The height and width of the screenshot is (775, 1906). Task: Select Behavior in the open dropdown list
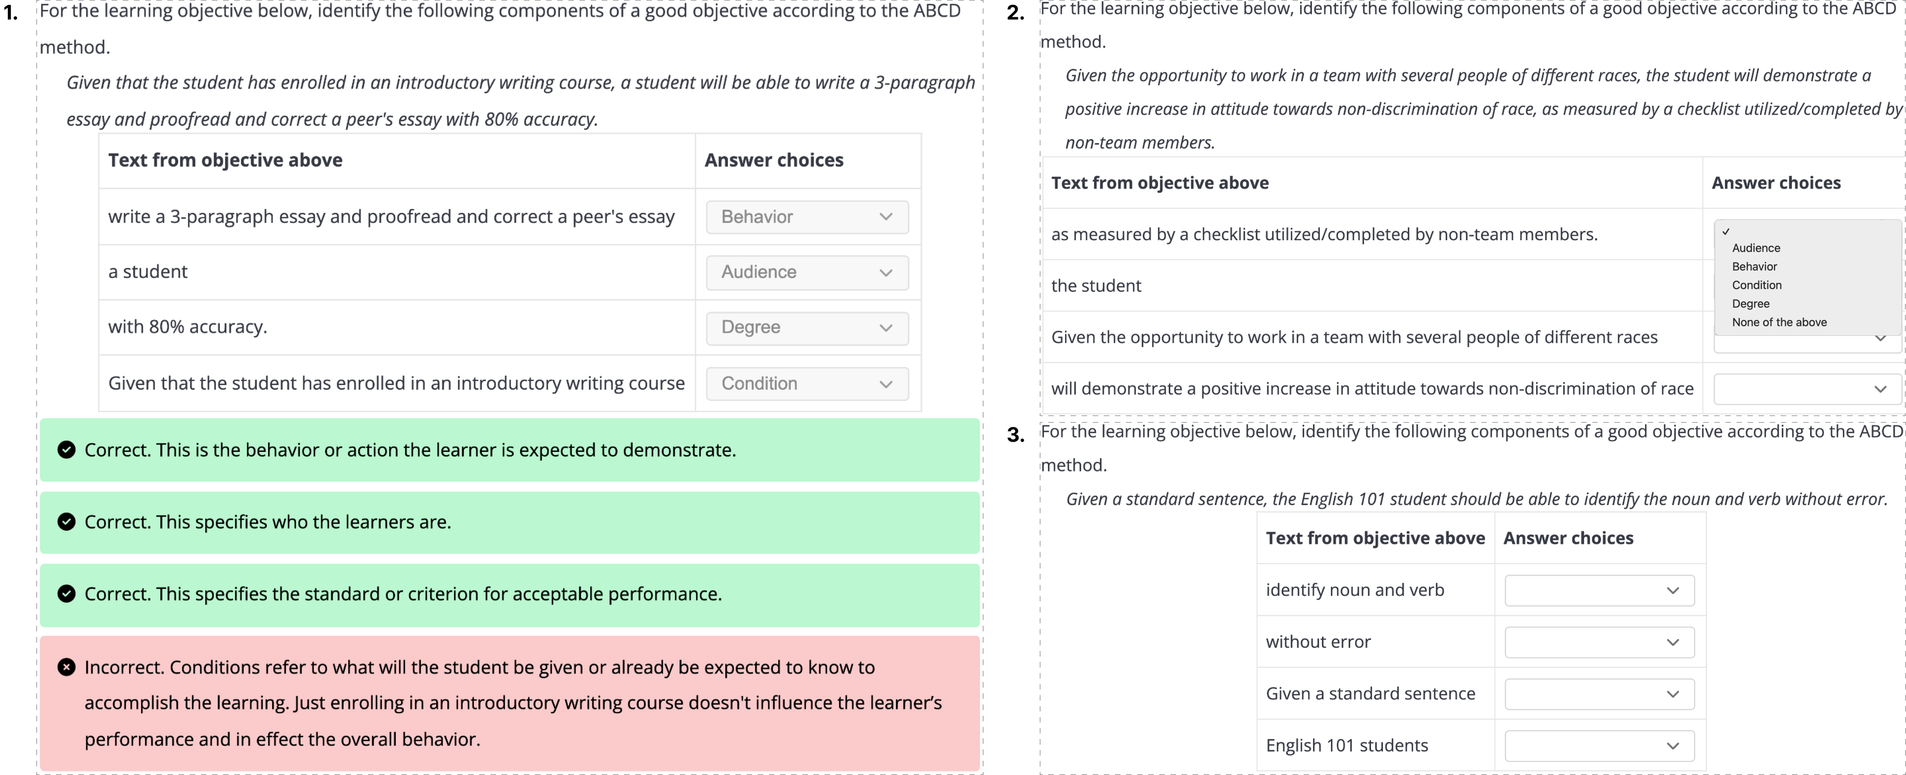[x=1754, y=267]
